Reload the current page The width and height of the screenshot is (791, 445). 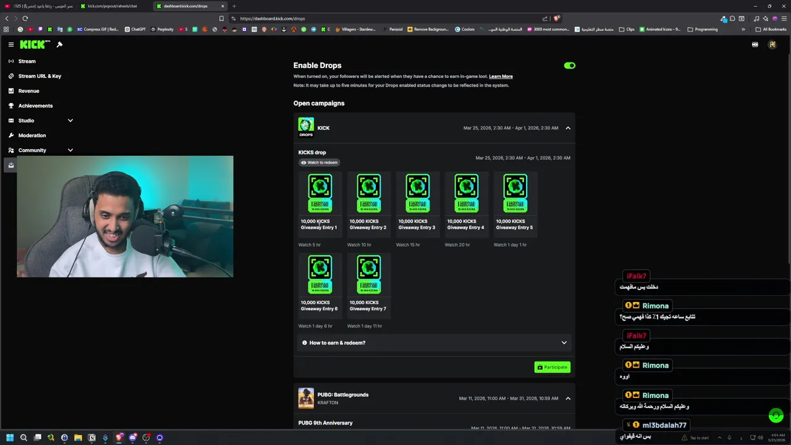25,19
